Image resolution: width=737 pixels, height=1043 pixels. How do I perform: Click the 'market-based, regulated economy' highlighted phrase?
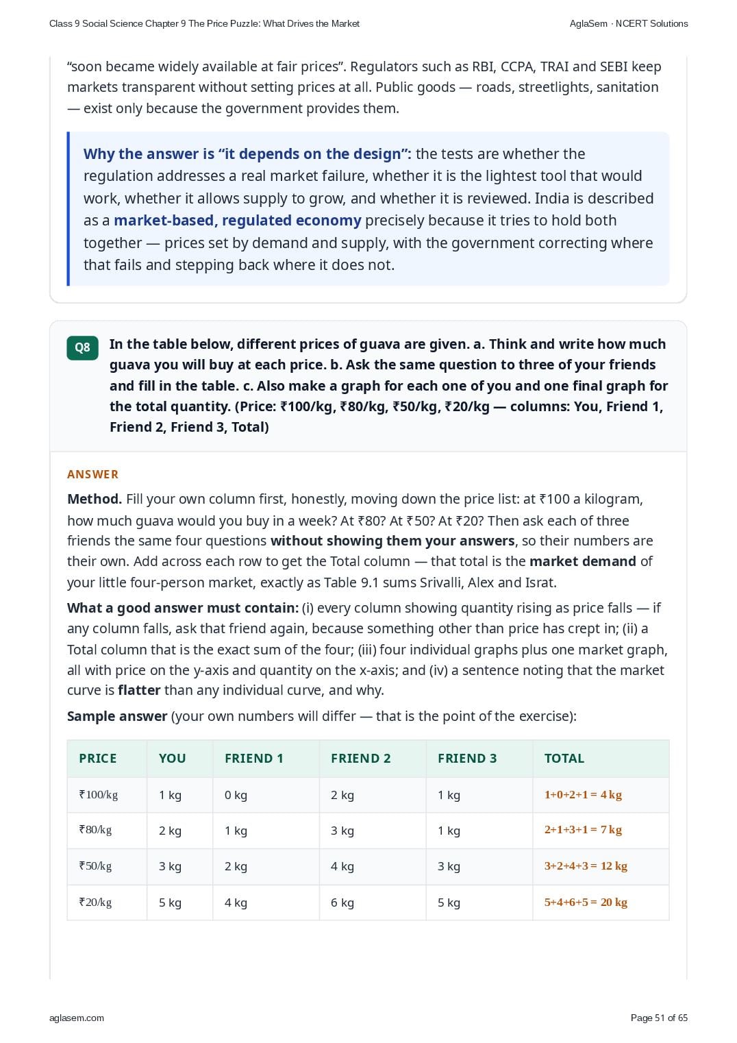[238, 221]
